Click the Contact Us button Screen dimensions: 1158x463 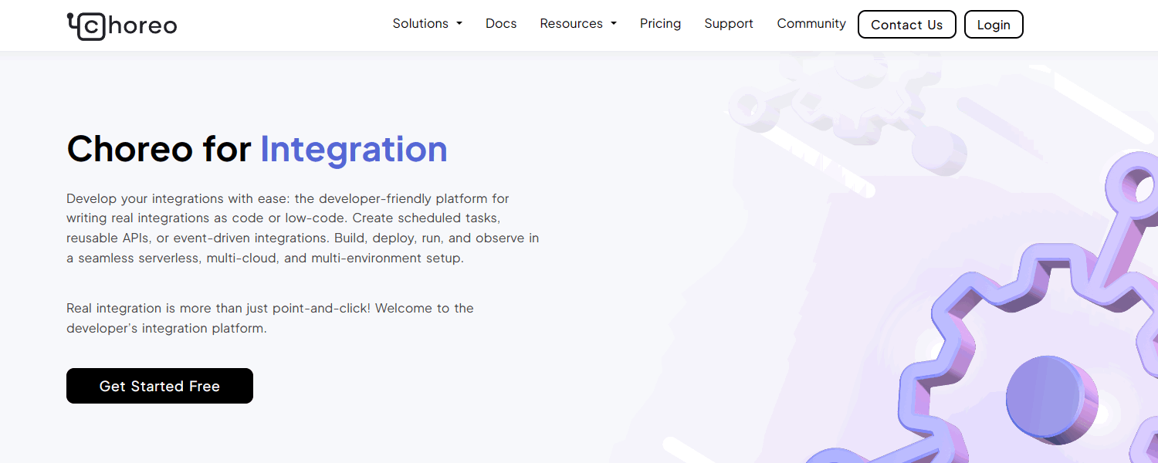[906, 24]
